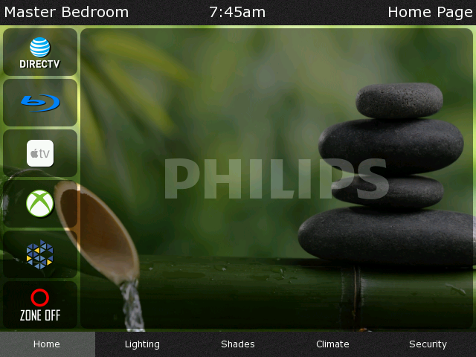Viewport: 476px width, 357px height.
Task: Click the 7:45am clock display
Action: [x=237, y=13]
